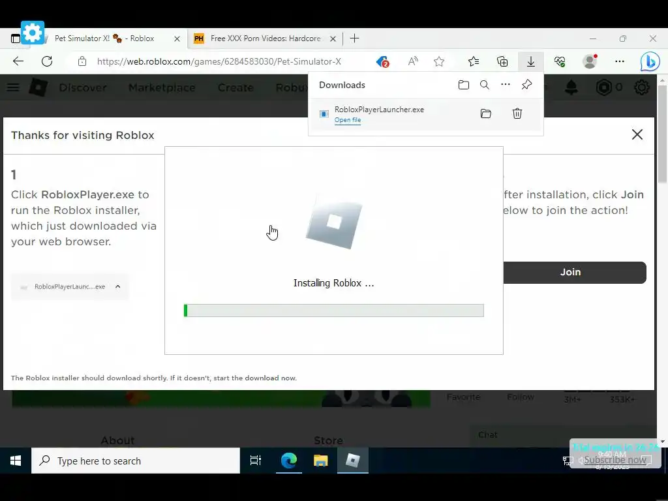Open Microsoft Edge from taskbar

(288, 461)
